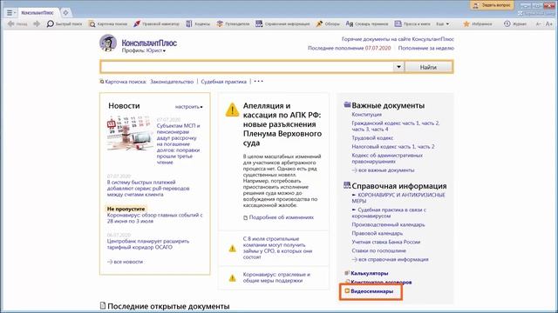This screenshot has width=558, height=313.
Task: Open Словарь терминов
Action: [x=367, y=23]
